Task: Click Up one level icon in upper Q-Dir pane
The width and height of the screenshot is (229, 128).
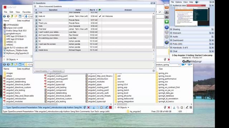Action: [12, 16]
